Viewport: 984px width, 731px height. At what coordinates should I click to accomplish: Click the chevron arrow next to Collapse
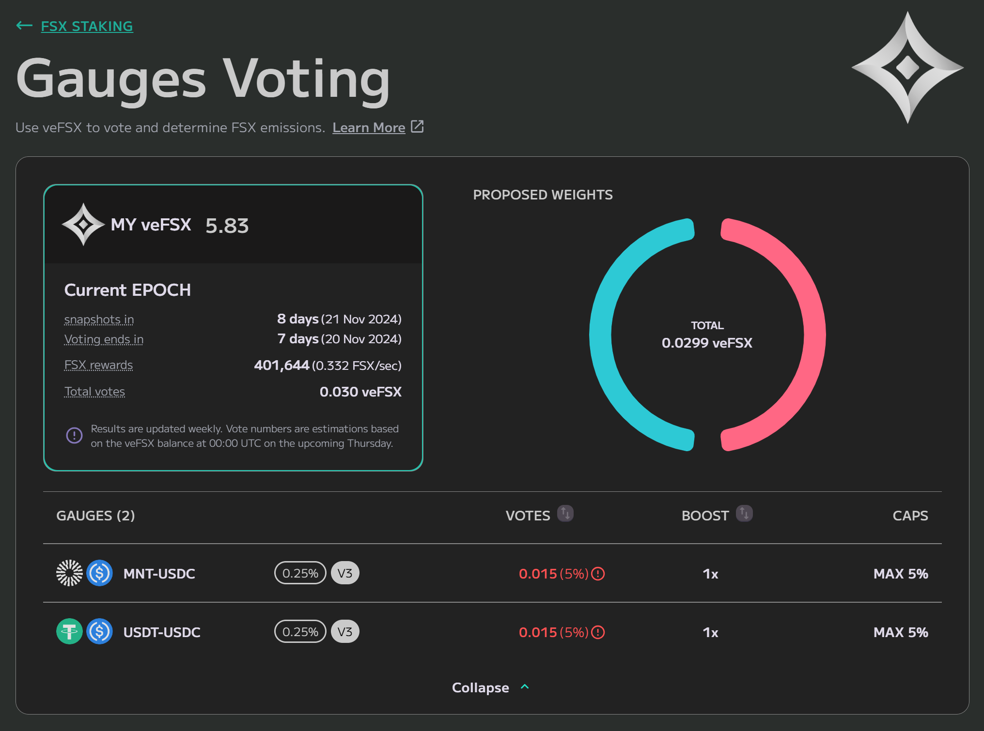[525, 686]
